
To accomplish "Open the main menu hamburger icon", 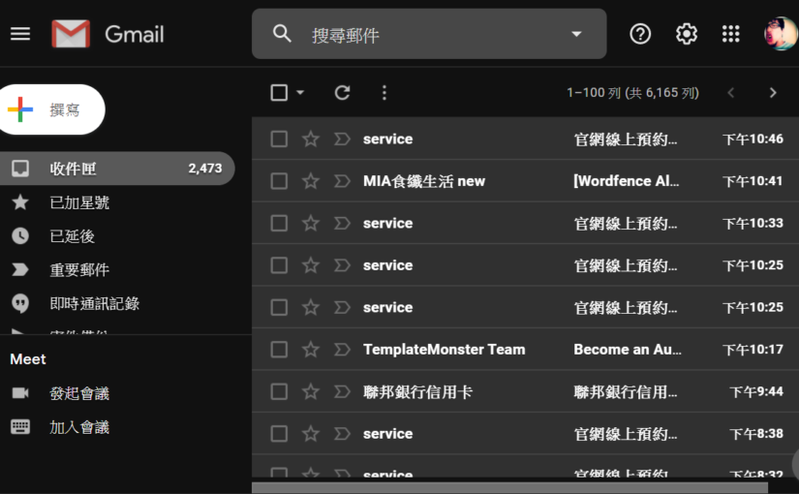I will tap(20, 34).
